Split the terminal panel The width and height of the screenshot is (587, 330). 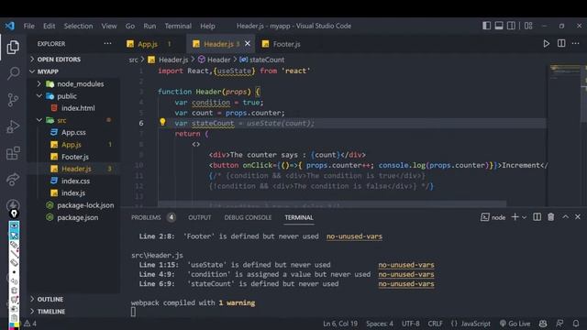point(537,217)
